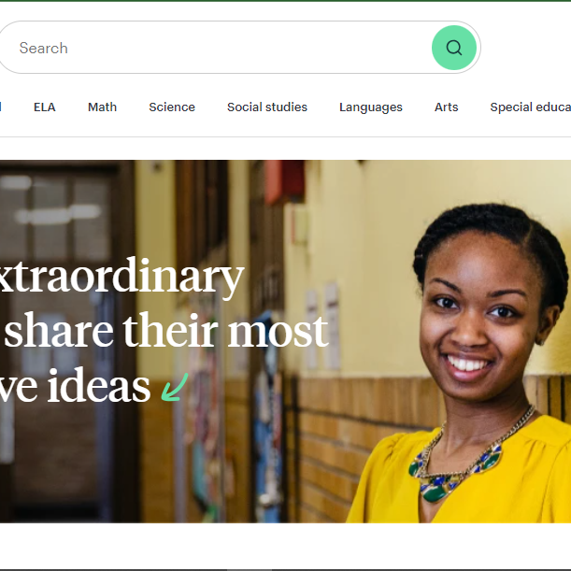Click the scrollbar track left of the thumb

(x=114, y=570)
